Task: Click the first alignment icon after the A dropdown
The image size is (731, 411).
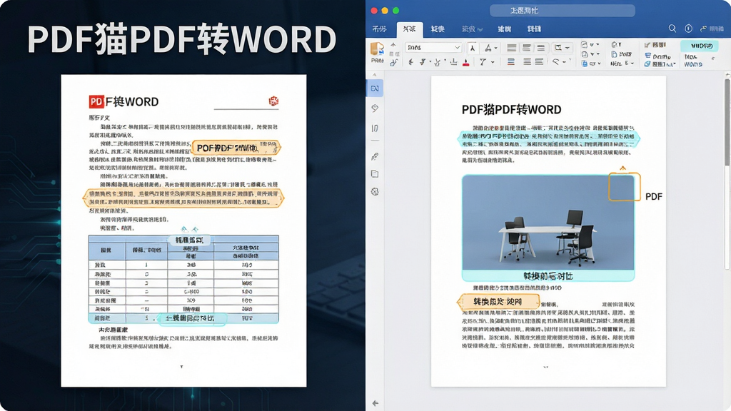Action: [x=511, y=48]
